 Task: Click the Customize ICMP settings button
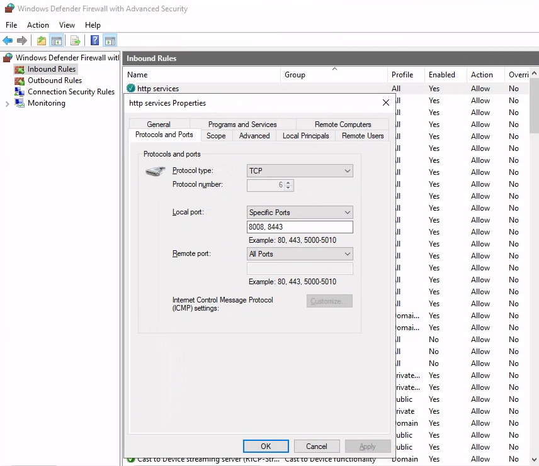point(329,301)
